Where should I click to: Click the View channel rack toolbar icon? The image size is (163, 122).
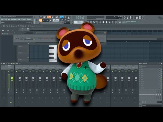pyautogui.click(x=91, y=22)
